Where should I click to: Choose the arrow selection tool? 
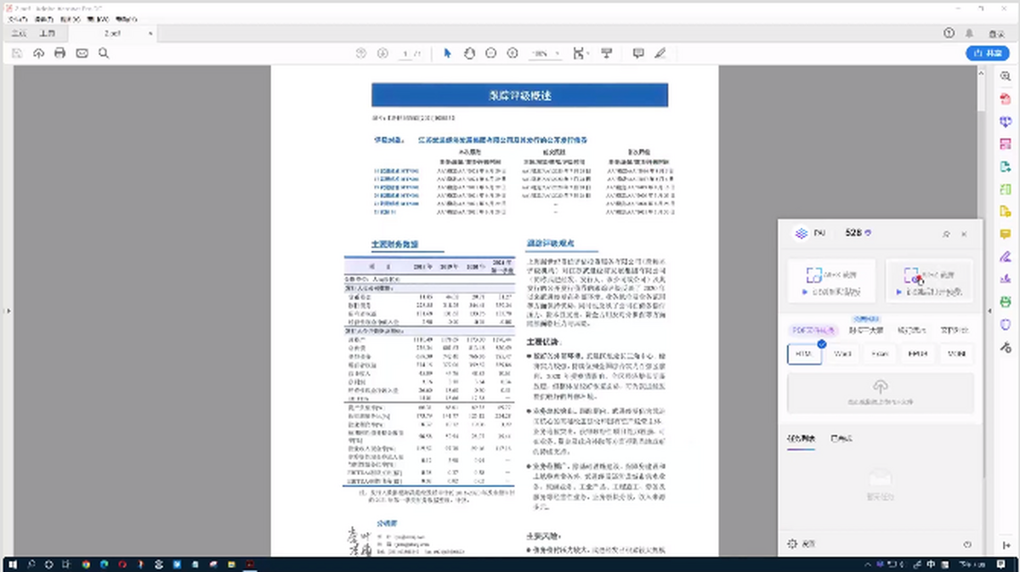click(x=448, y=54)
